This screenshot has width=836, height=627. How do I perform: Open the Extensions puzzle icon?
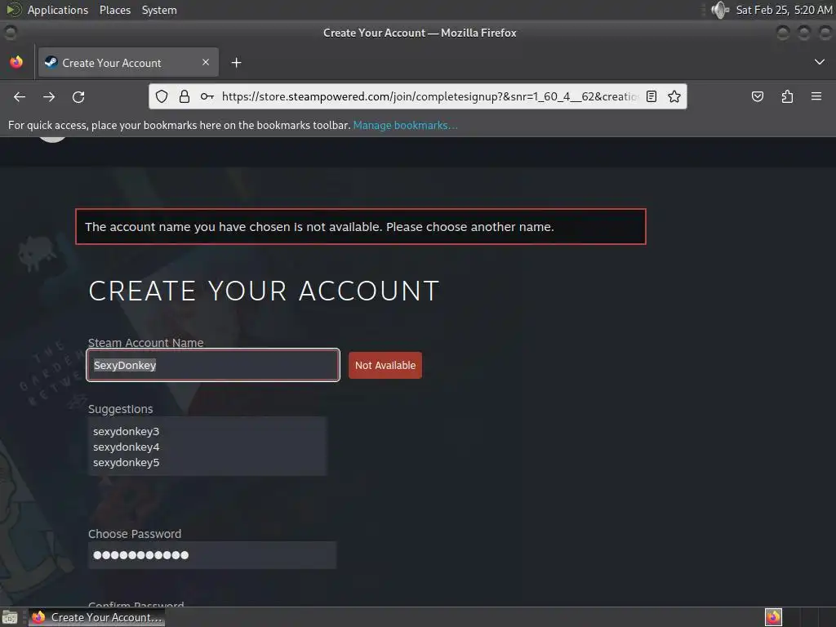click(x=787, y=96)
